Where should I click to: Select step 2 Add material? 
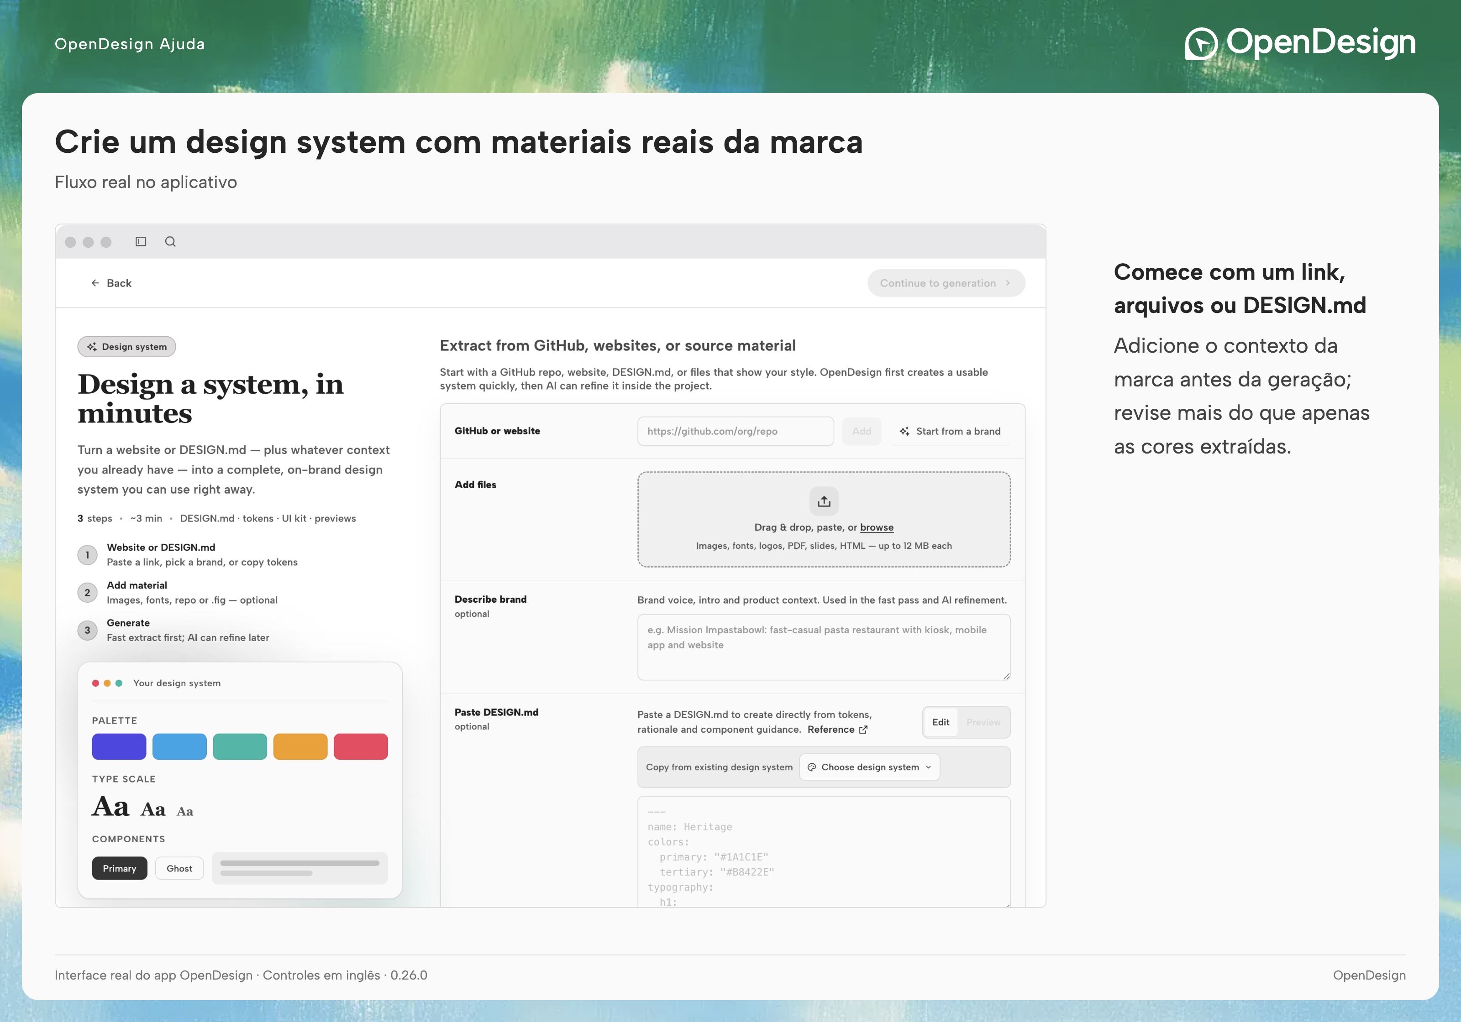point(178,593)
